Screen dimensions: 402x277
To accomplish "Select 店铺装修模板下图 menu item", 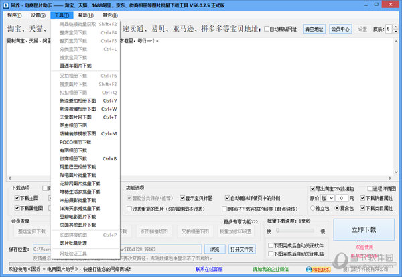I will click(85, 133).
